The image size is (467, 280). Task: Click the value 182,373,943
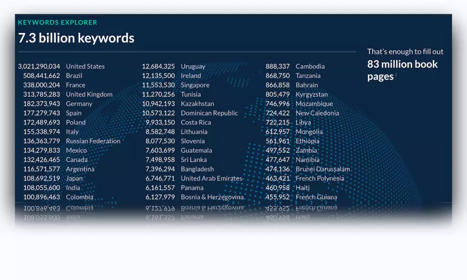(x=42, y=104)
